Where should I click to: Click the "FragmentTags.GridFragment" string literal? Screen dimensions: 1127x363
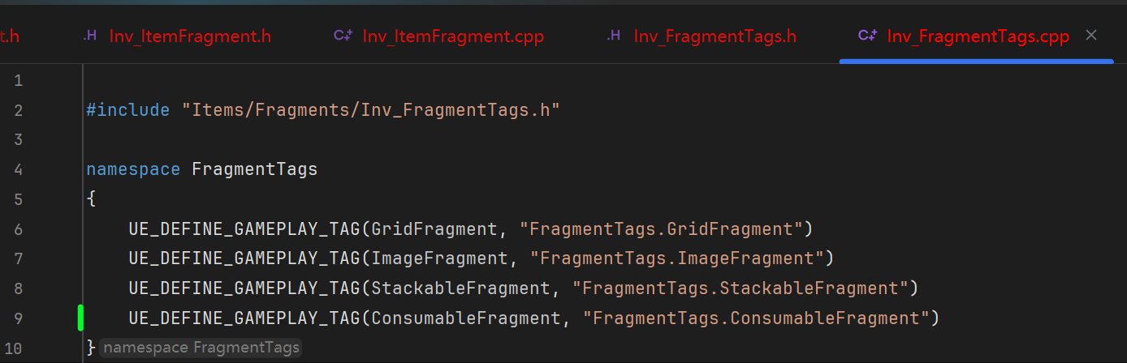[x=661, y=229]
